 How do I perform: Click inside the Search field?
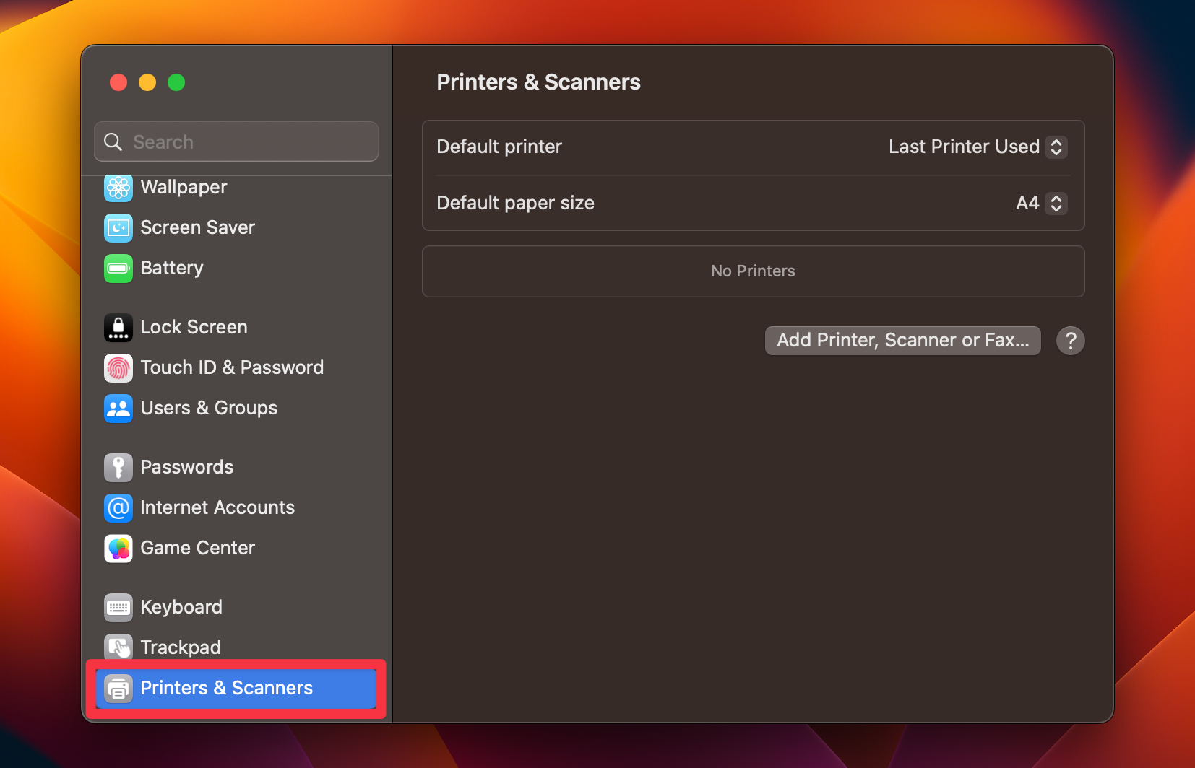236,141
